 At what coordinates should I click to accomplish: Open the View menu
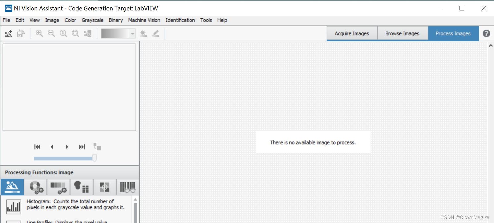[x=34, y=20]
